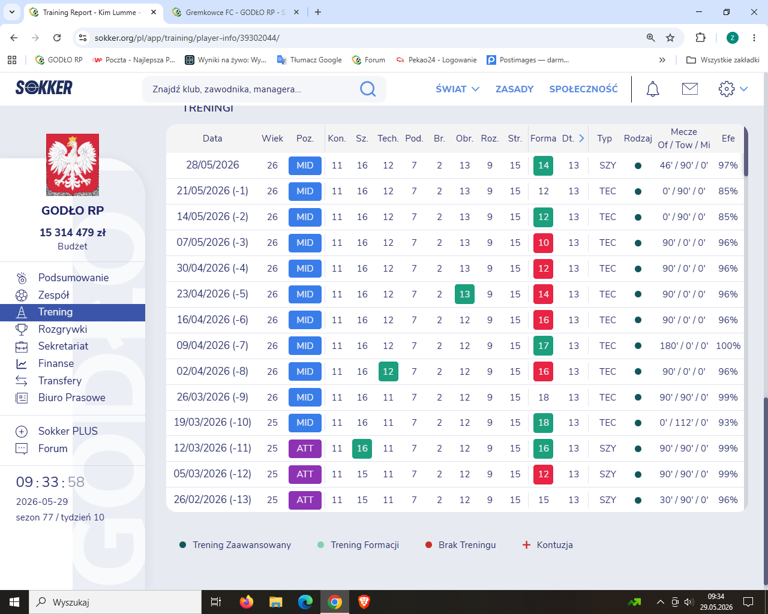This screenshot has width=768, height=614.
Task: Expand table columns with arrow after Dt.
Action: (581, 138)
